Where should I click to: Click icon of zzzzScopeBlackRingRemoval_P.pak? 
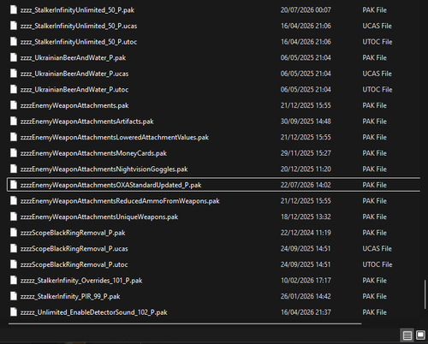point(14,233)
